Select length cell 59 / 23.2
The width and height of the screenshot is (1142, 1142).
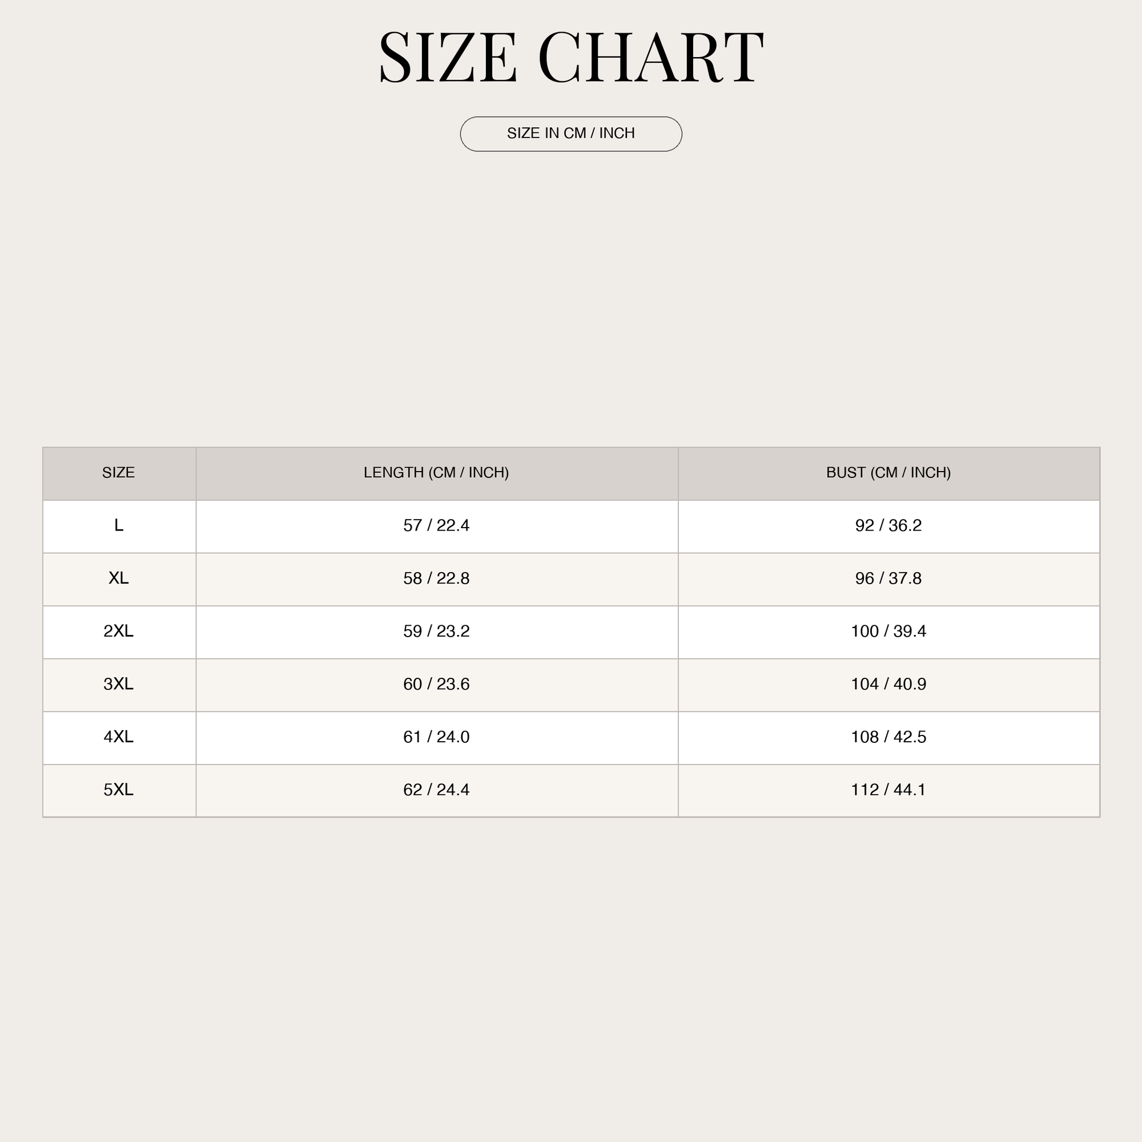[437, 632]
